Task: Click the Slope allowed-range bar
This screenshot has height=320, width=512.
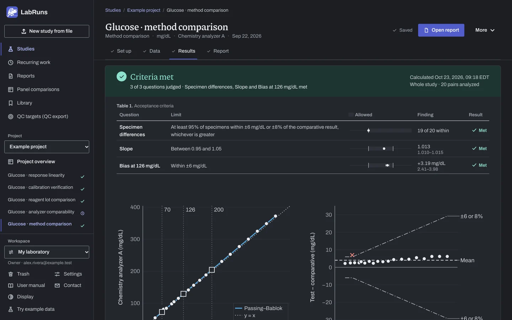Action: click(x=381, y=149)
